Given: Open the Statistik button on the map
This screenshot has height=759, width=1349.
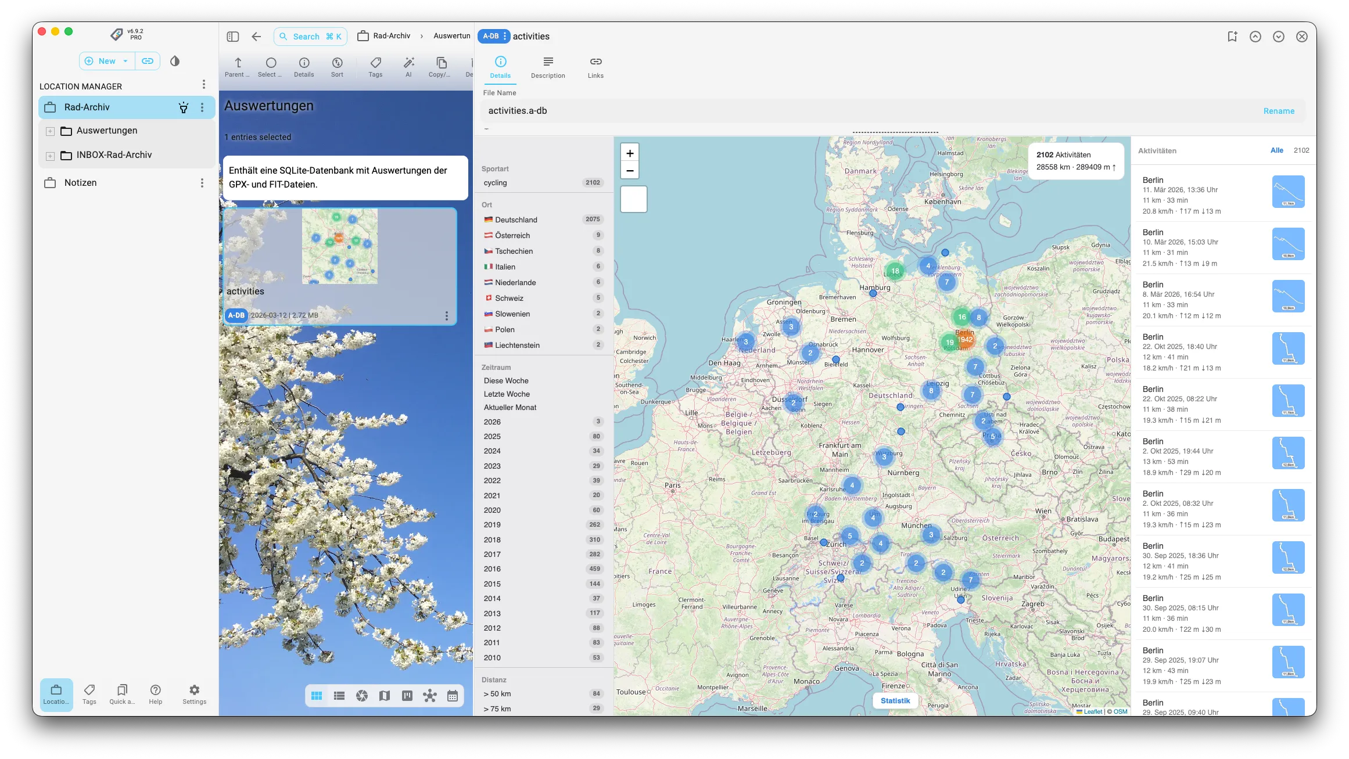Looking at the screenshot, I should tap(895, 700).
